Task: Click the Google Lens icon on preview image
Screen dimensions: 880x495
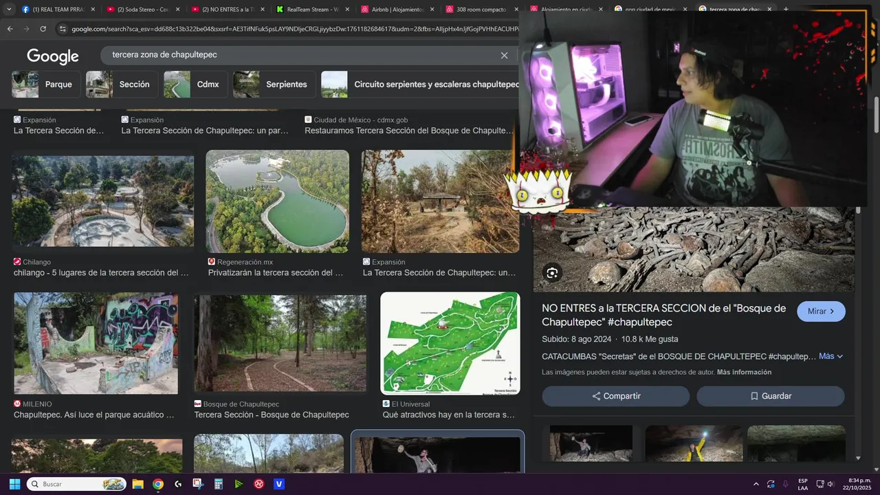Action: (x=552, y=273)
